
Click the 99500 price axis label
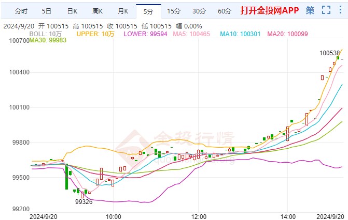tap(21, 177)
